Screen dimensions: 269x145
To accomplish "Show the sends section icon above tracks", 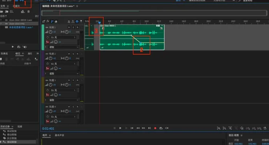I will (x=52, y=21).
